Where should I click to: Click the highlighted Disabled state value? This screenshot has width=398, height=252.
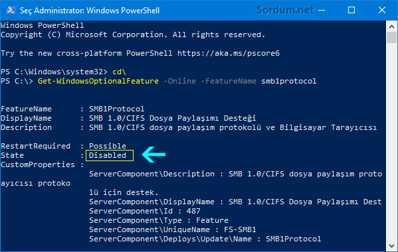click(x=110, y=155)
